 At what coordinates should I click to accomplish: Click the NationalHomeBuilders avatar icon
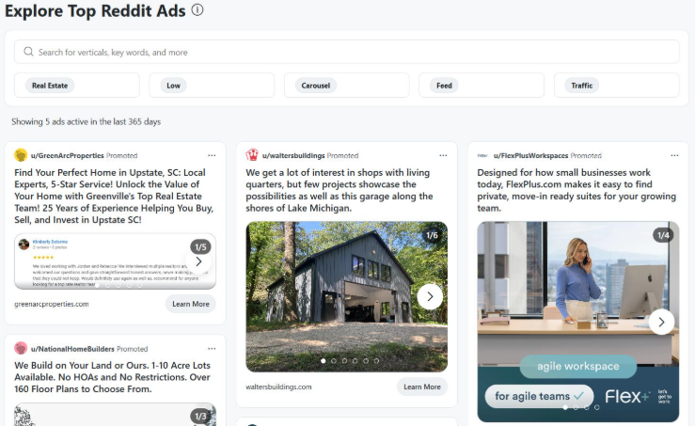pyautogui.click(x=21, y=348)
